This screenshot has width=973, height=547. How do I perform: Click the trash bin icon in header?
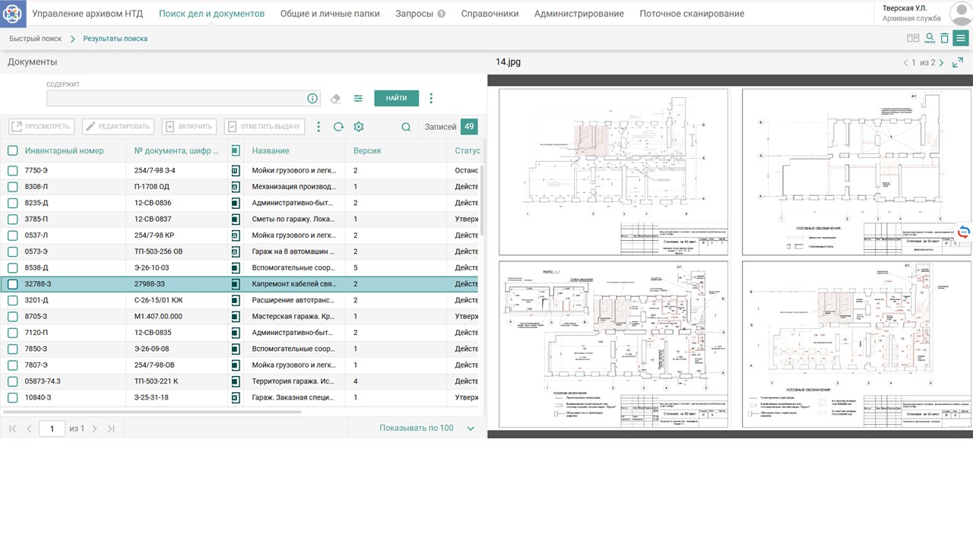point(944,38)
